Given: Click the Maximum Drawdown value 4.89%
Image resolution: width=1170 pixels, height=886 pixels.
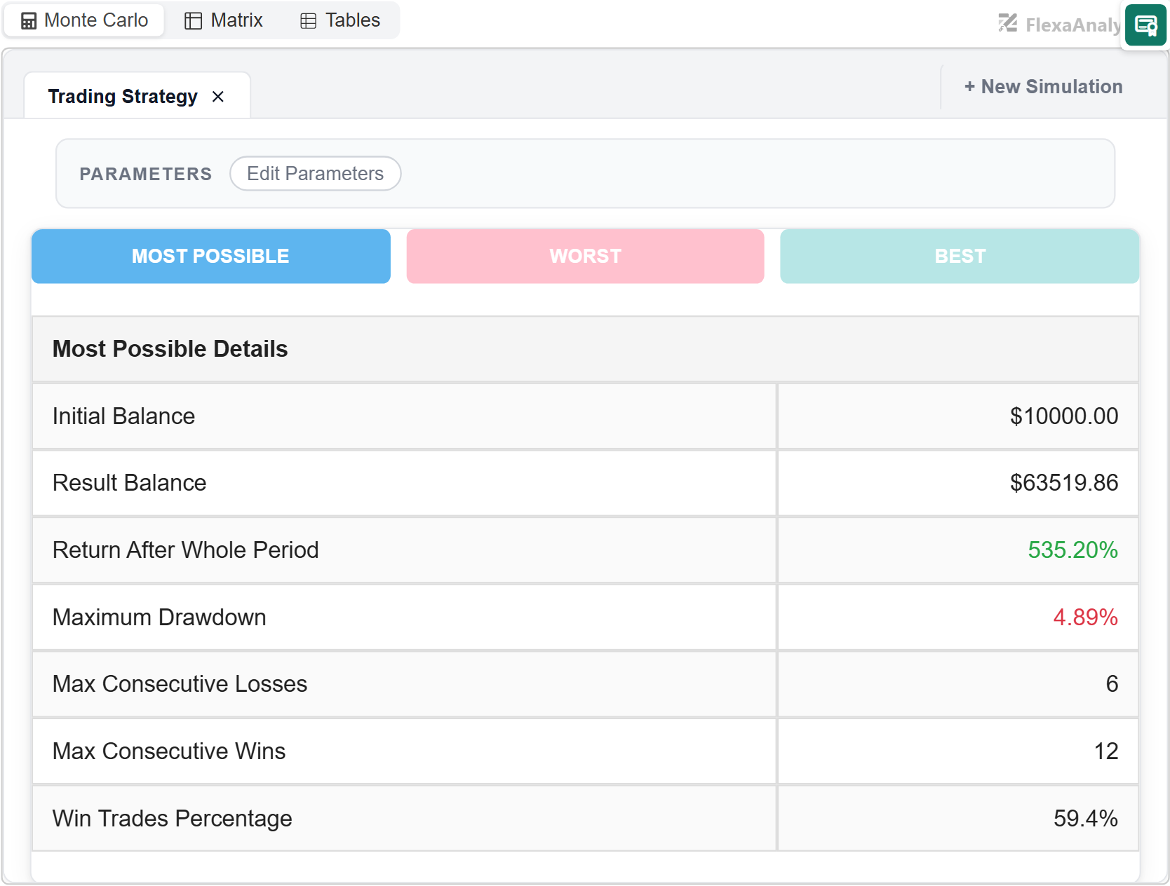Looking at the screenshot, I should click(1085, 618).
